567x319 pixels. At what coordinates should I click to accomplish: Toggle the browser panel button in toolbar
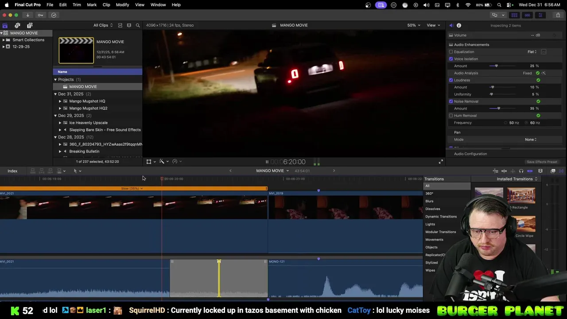coord(514,15)
